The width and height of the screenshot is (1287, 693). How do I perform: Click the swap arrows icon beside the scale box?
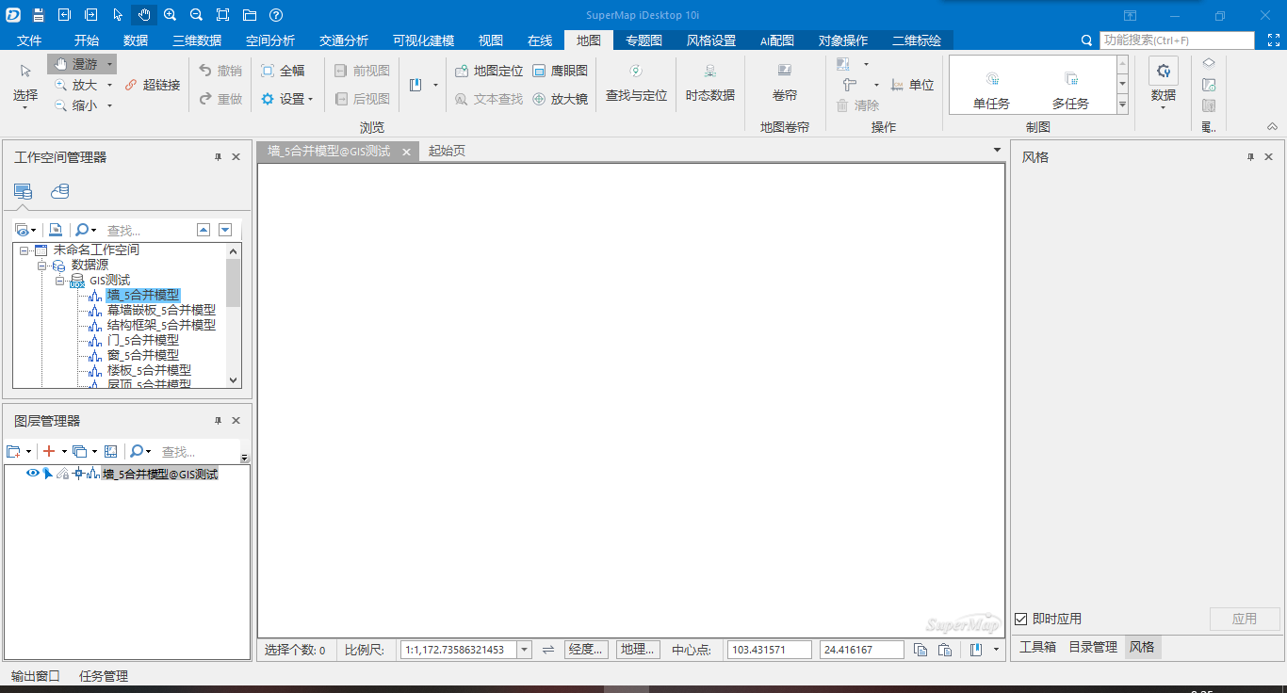(547, 650)
